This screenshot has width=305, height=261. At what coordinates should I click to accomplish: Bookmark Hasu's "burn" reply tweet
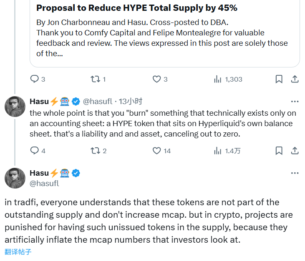(279, 151)
